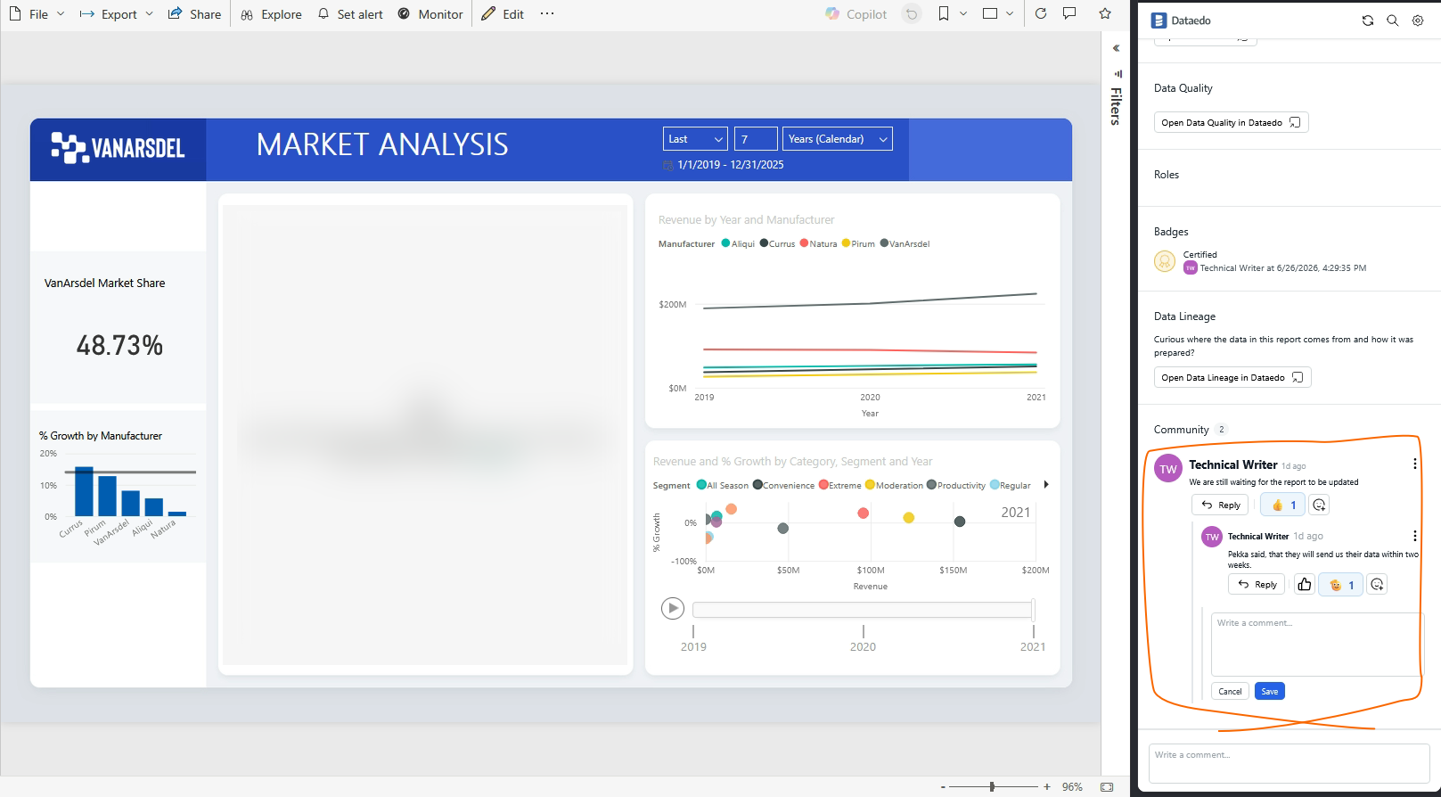Screen dimensions: 1441x797
Task: Open the 'Last' relative date dropdown
Action: [x=695, y=139]
